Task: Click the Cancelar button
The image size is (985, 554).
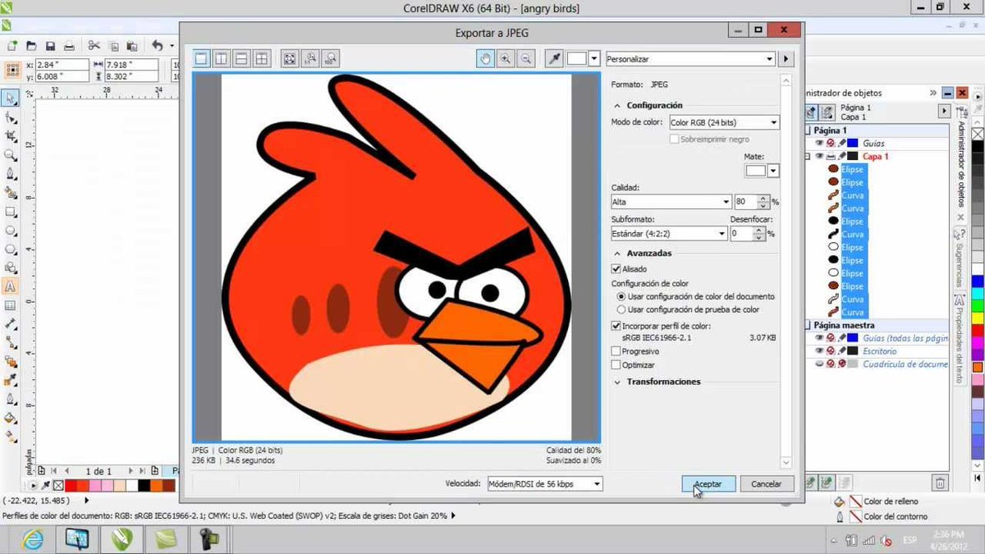Action: (x=766, y=484)
